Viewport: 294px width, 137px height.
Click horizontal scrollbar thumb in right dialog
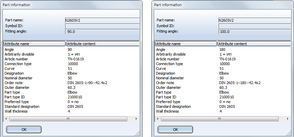point(220,119)
